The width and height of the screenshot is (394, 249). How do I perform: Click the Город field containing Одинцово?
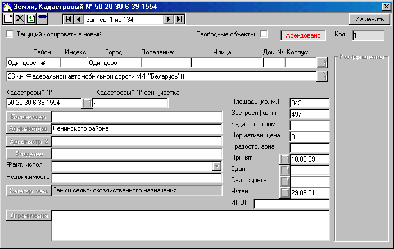point(114,63)
